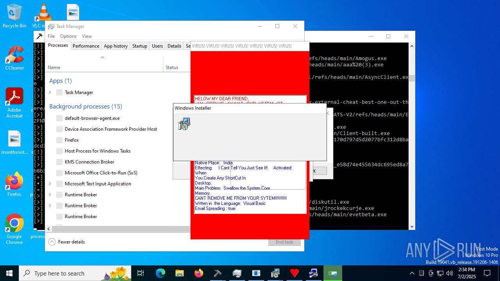Click the taskbar clock showing 2:34 PM

click(466, 273)
